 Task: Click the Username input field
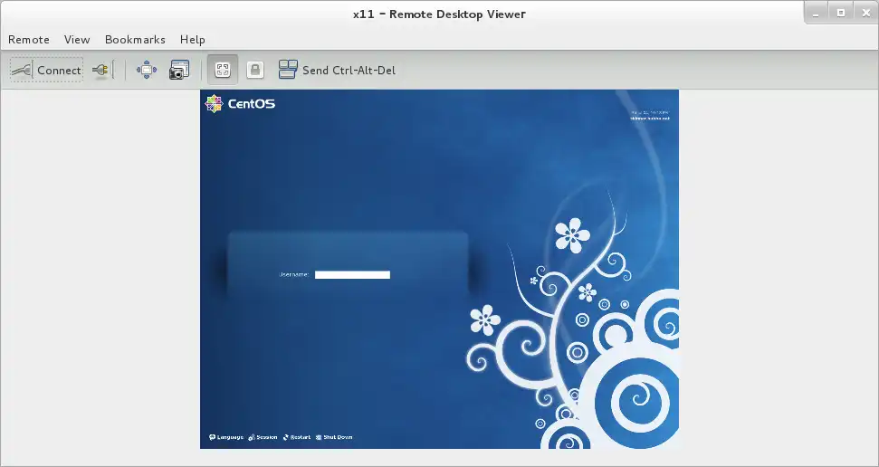coord(353,275)
